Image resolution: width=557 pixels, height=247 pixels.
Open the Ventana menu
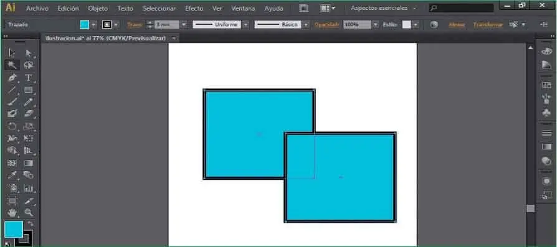click(243, 8)
